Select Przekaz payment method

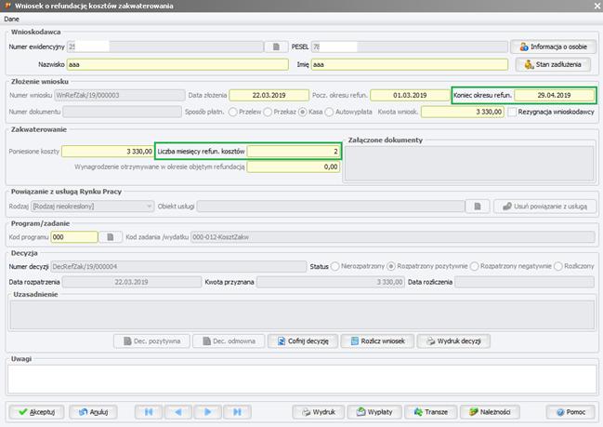268,112
